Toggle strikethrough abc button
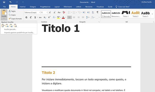The width and height of the screenshot is (155, 92). 40,17
